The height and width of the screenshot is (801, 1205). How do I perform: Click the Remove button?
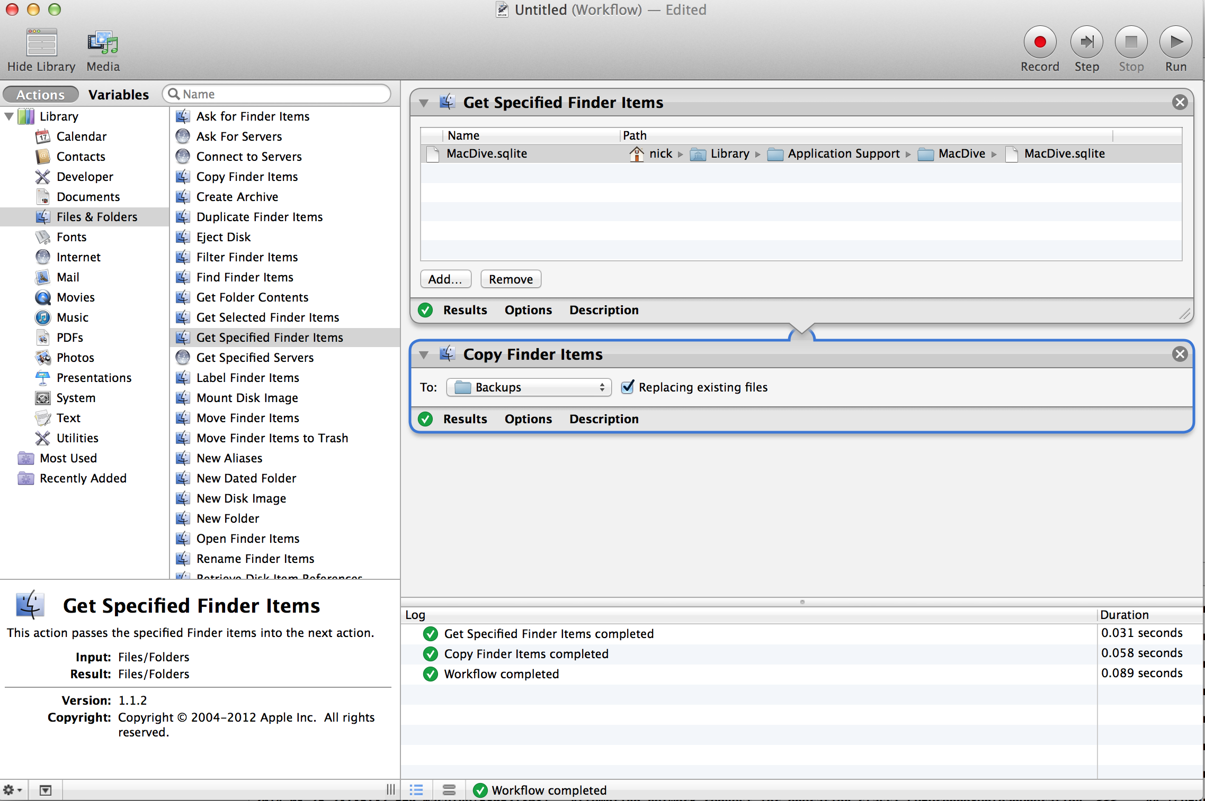510,279
